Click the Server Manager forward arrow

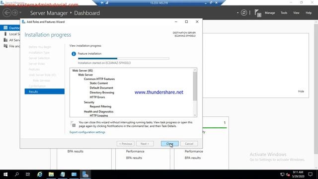15,13
